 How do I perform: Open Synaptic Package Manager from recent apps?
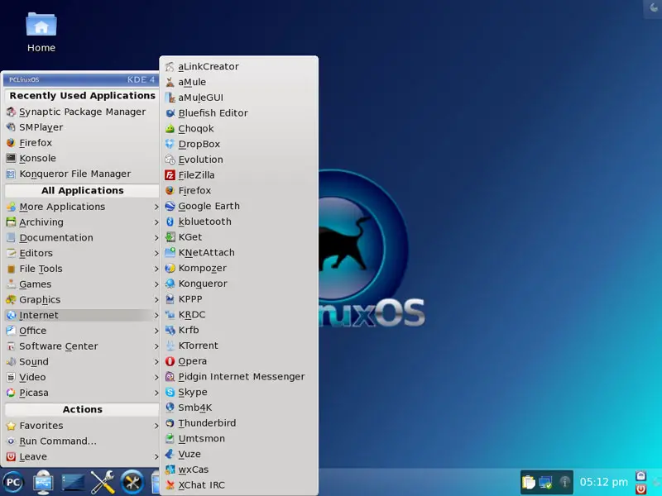pos(82,112)
